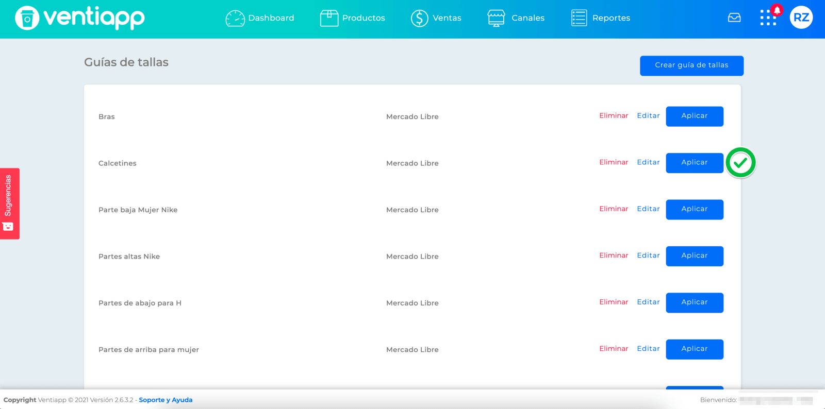
Task: Click the Canales storefront icon
Action: pyautogui.click(x=496, y=18)
